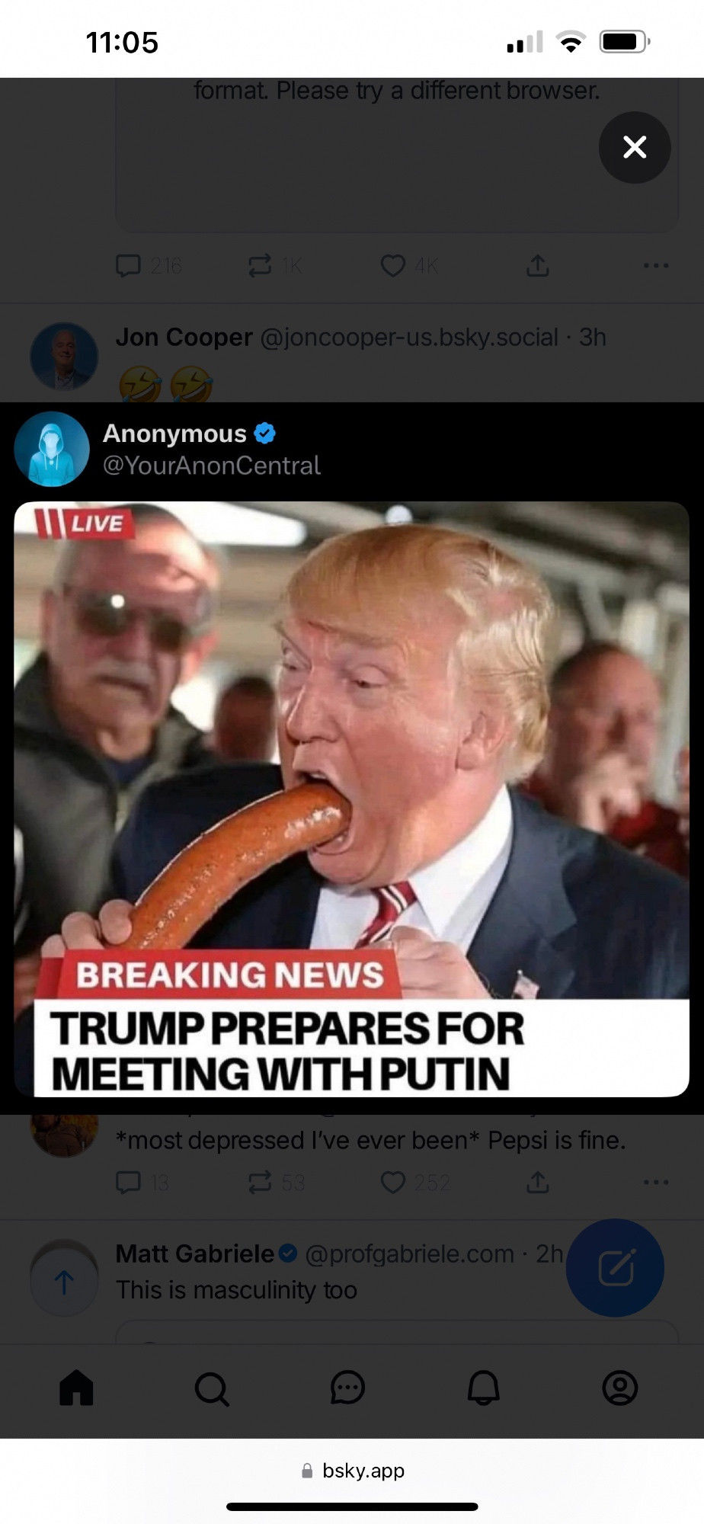This screenshot has width=704, height=1524.
Task: Tap Jon Cooper's avatar picture
Action: 64,357
